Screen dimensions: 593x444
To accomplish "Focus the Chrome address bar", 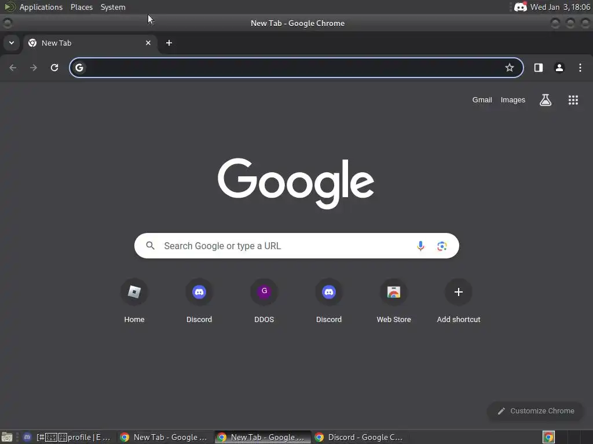I will coord(296,68).
